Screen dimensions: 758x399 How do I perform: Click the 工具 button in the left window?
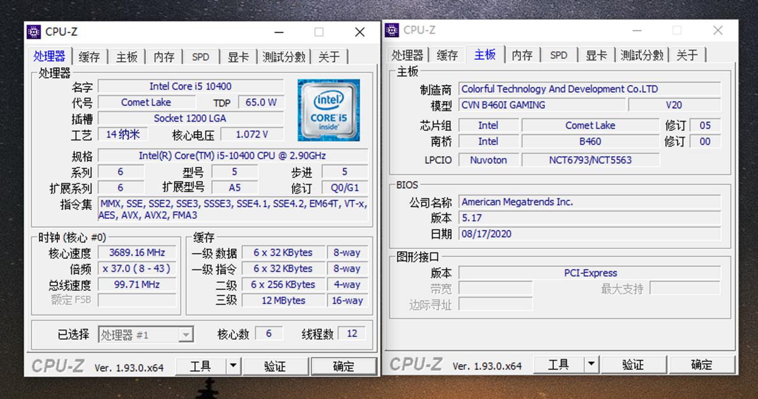coord(200,366)
